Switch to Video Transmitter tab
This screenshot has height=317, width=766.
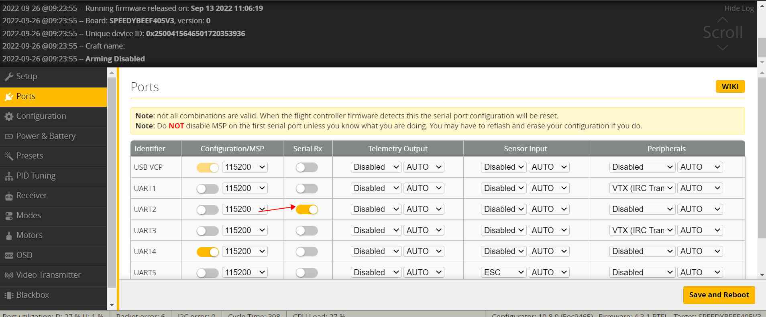[48, 275]
